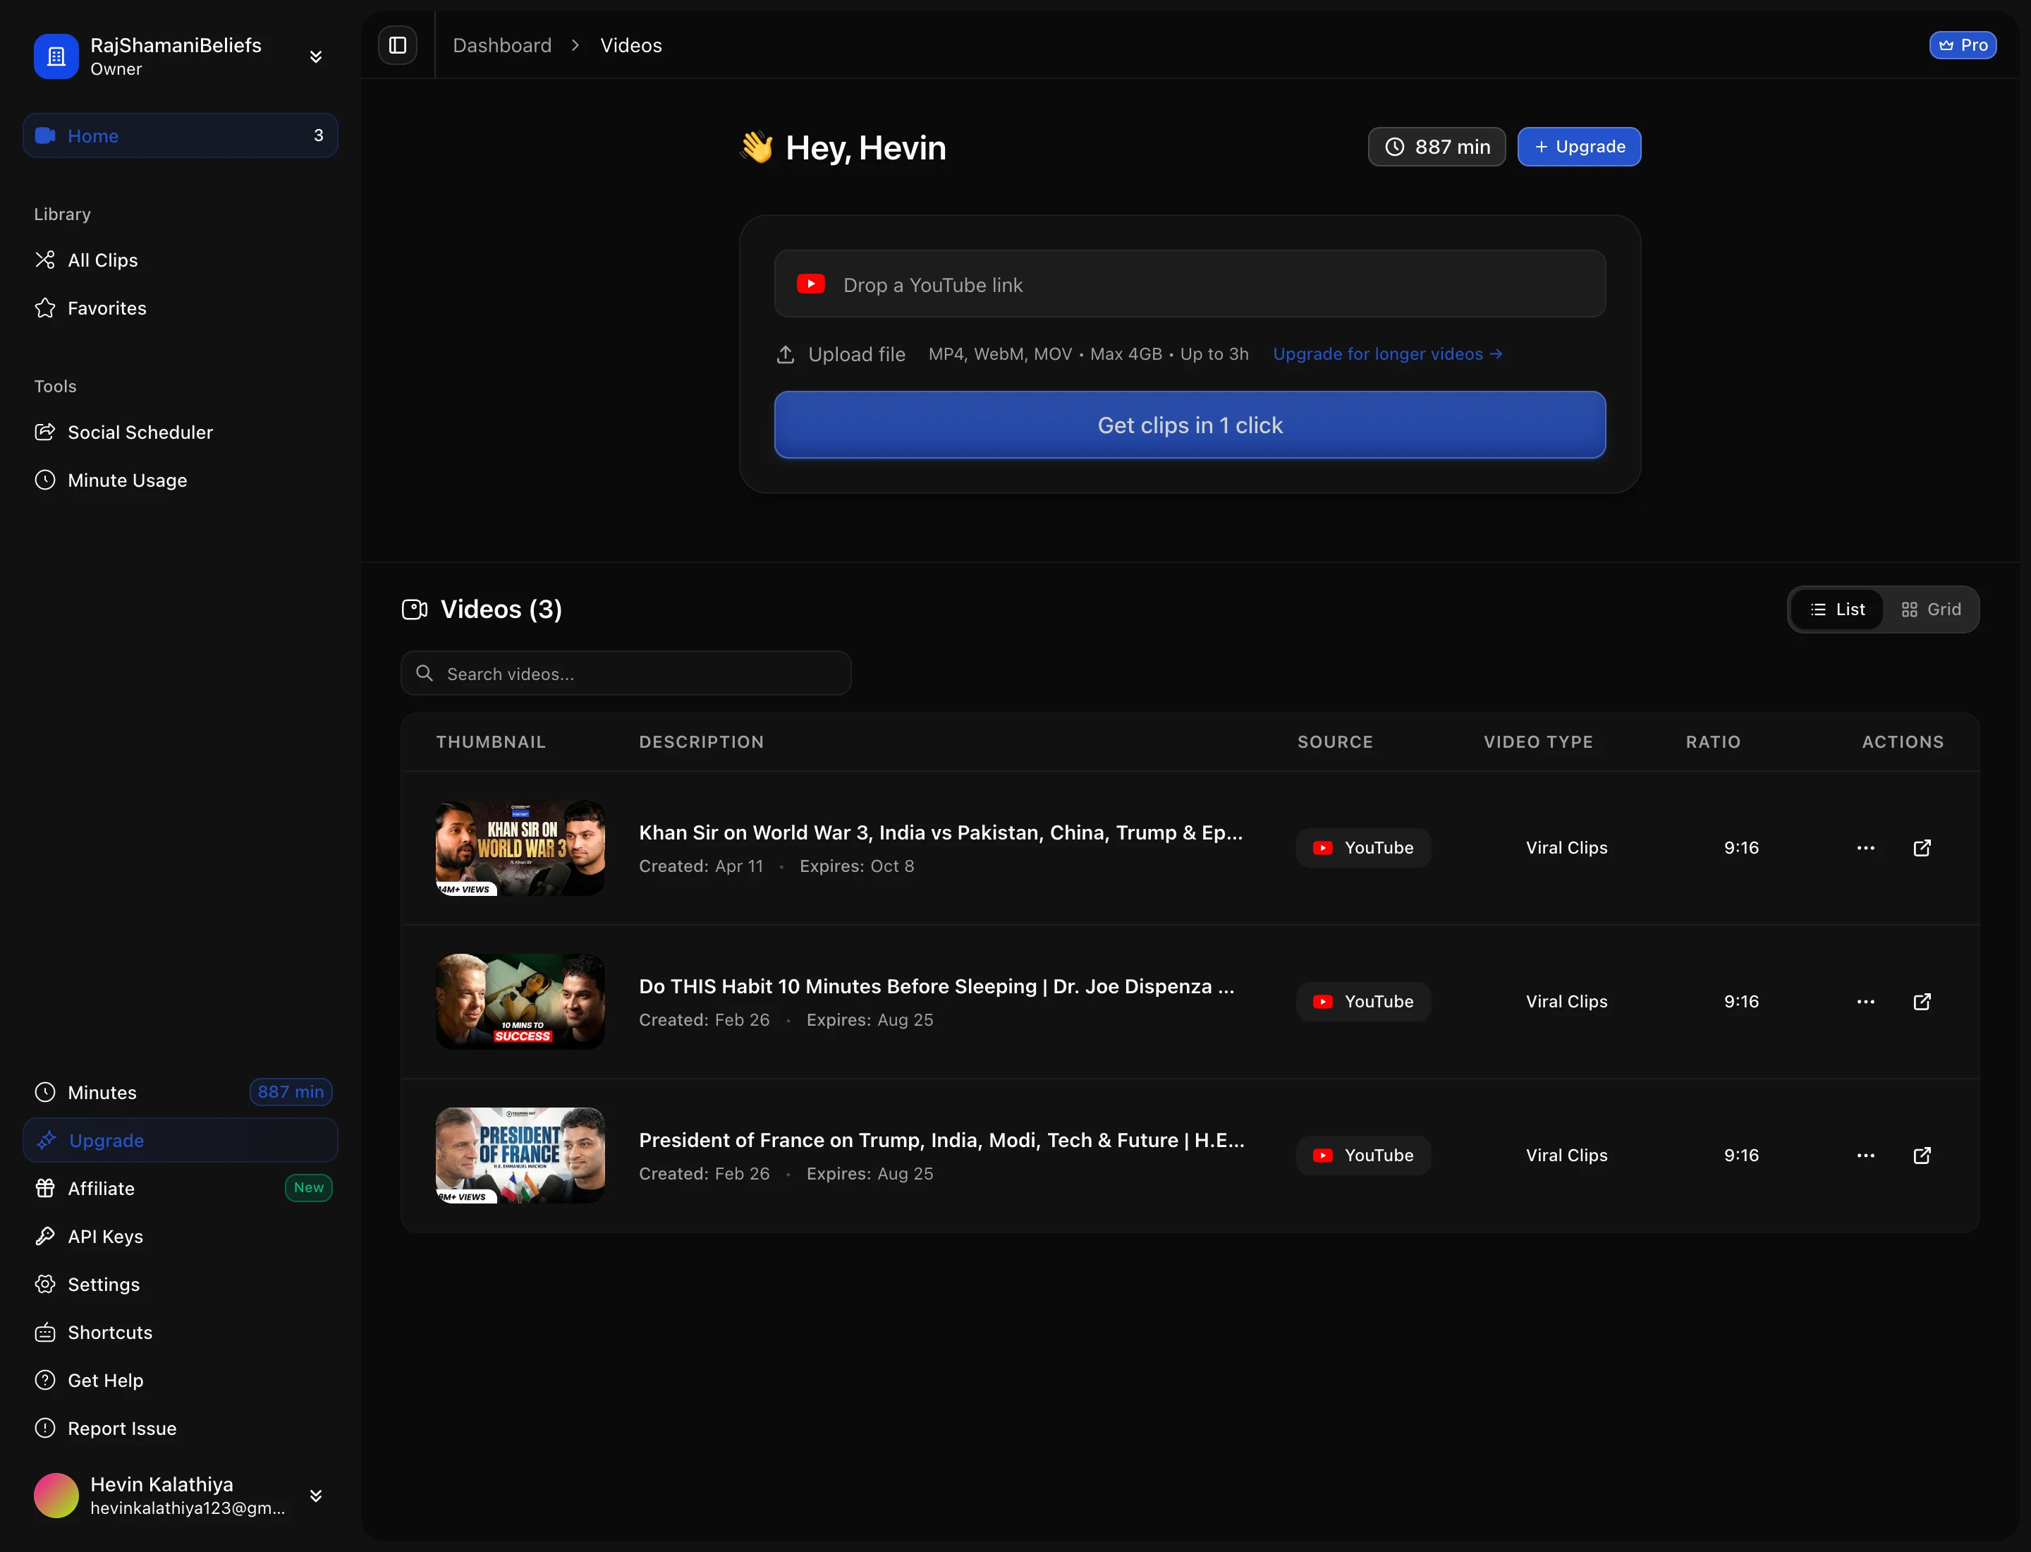Open President of France video external link icon

[x=1922, y=1156]
